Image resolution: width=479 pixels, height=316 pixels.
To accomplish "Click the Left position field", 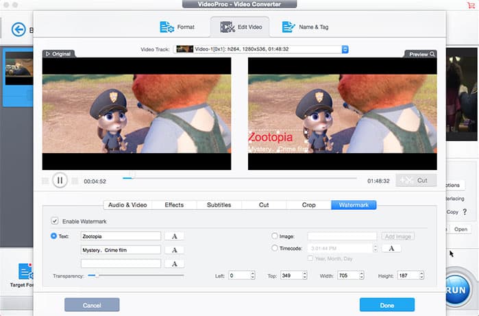I will tap(239, 276).
